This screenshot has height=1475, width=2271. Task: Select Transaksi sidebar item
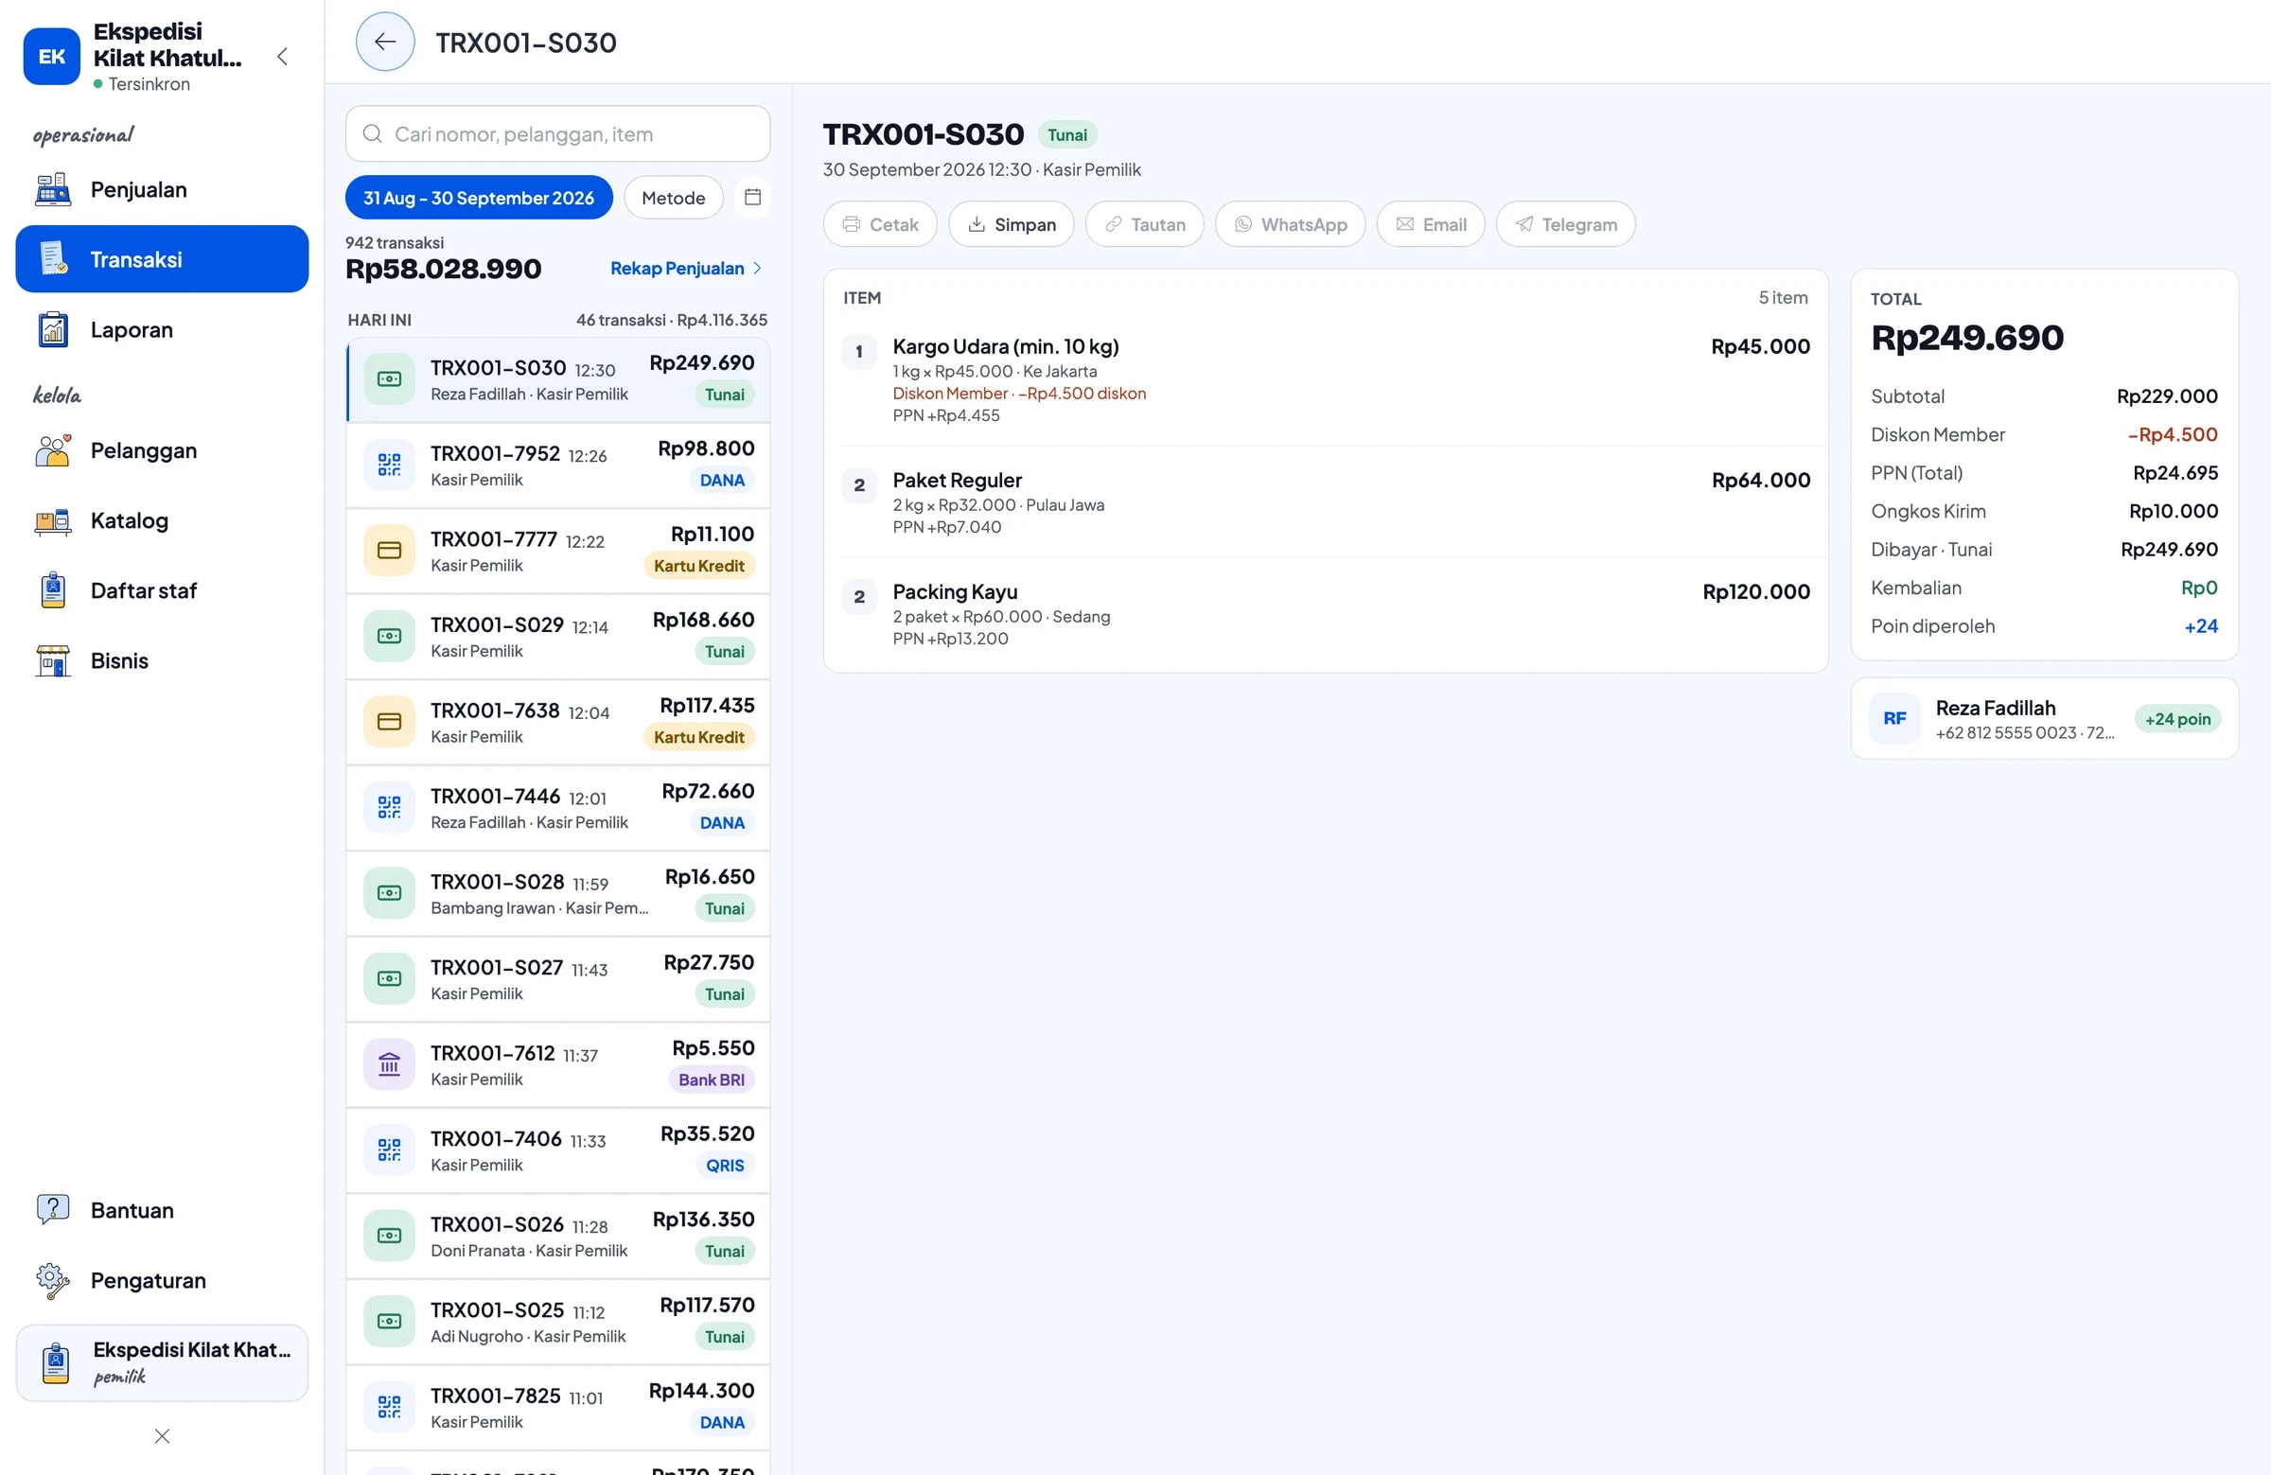point(162,259)
